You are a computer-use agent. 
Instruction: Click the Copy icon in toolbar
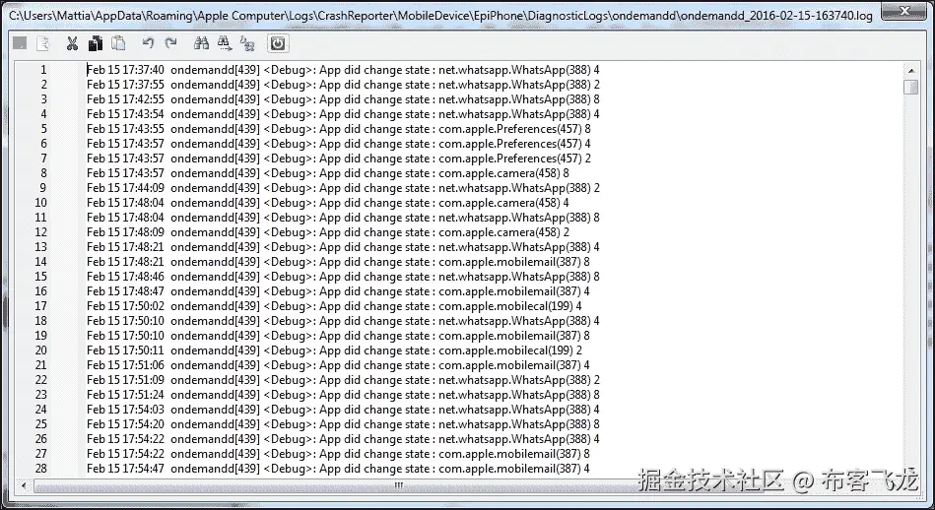[96, 43]
